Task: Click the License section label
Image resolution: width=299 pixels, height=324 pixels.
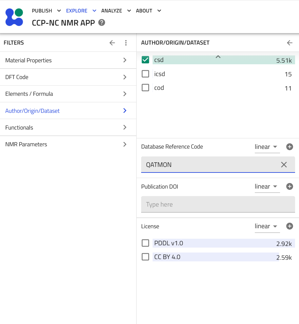Action: 150,226
